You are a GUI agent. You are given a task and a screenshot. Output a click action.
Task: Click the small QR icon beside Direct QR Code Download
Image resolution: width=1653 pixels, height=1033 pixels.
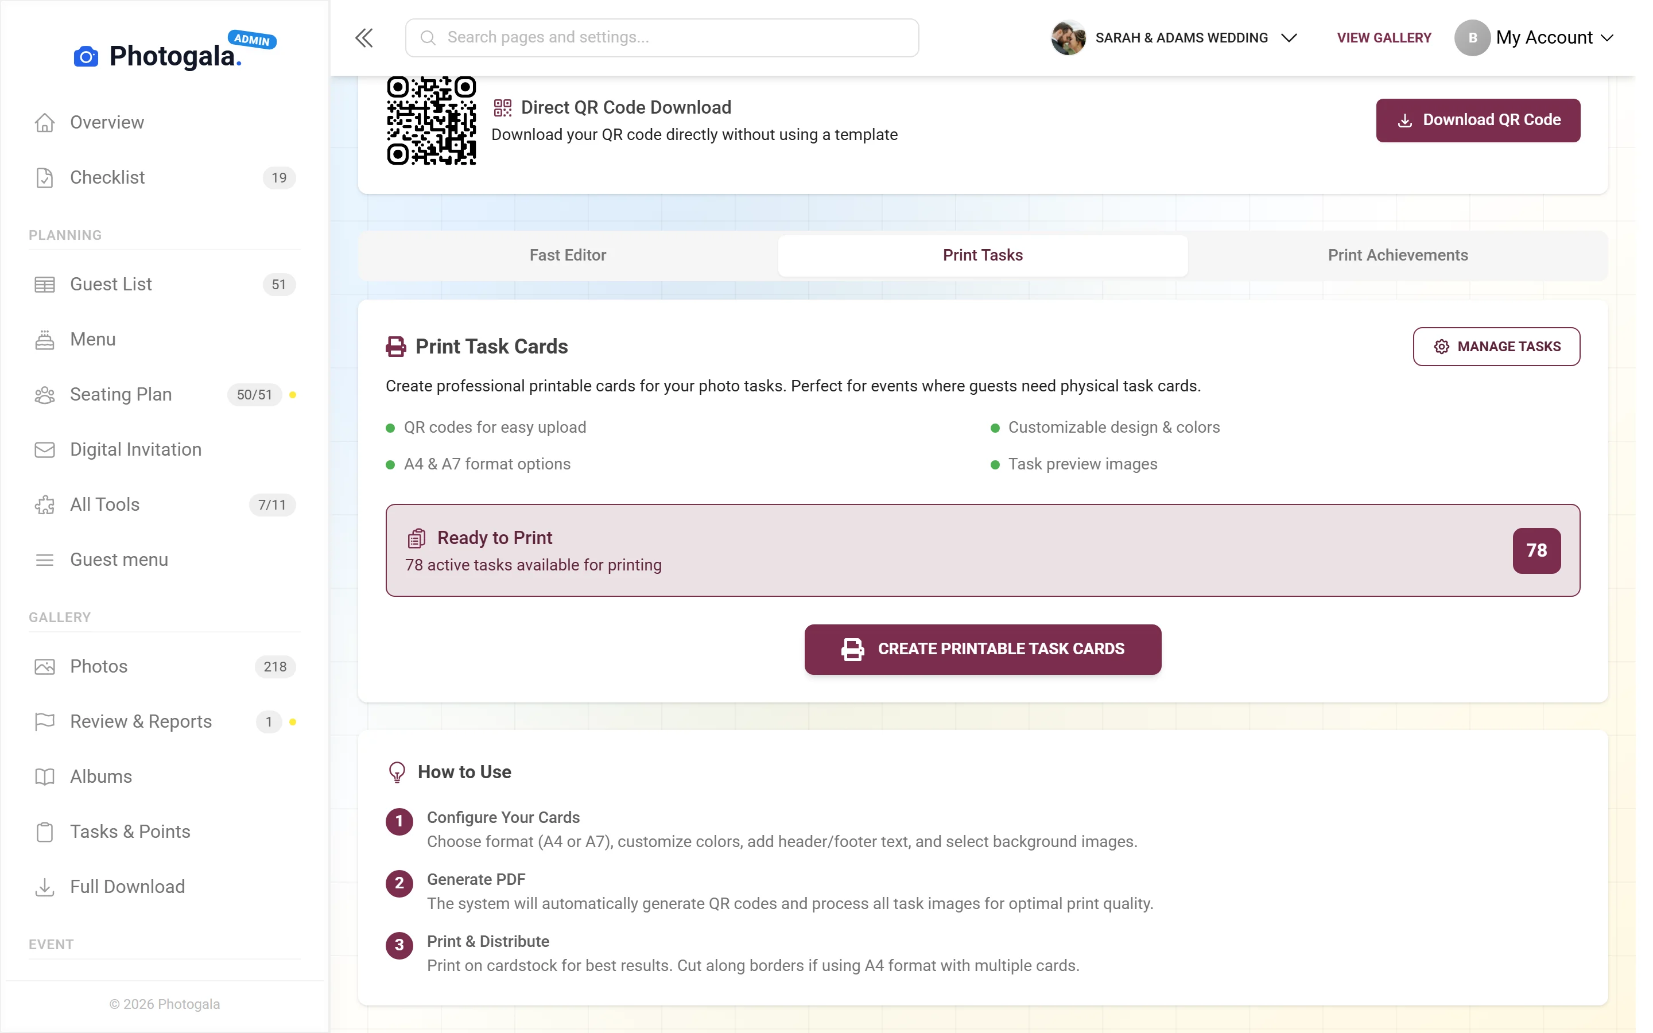[x=503, y=108]
